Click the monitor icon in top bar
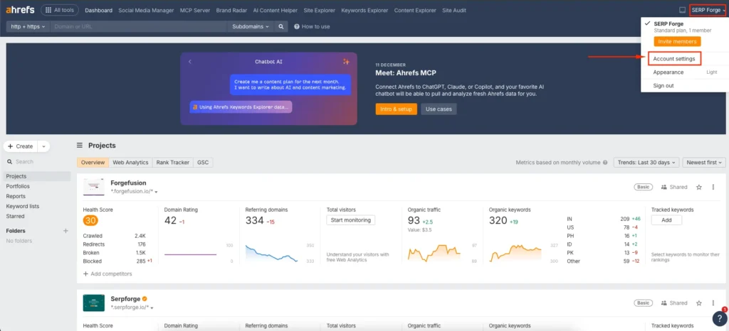The height and width of the screenshot is (331, 729). 681,10
